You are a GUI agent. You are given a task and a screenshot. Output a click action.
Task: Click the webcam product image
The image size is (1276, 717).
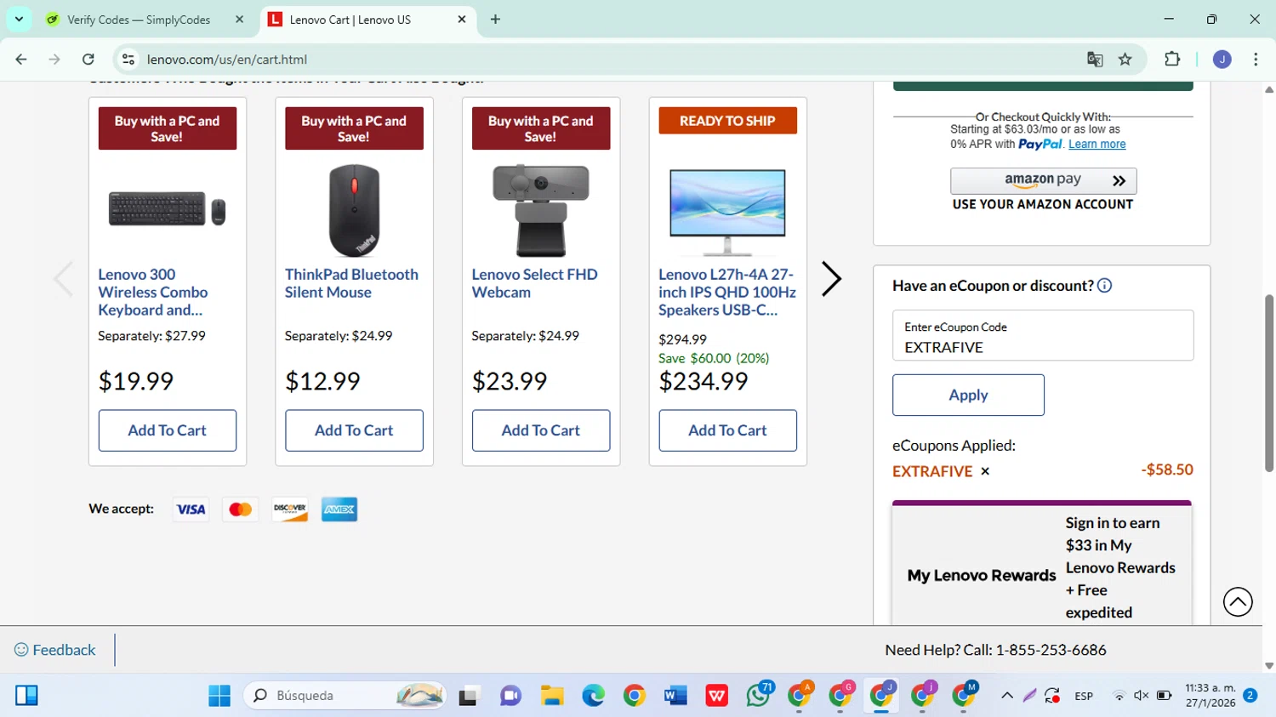541,210
